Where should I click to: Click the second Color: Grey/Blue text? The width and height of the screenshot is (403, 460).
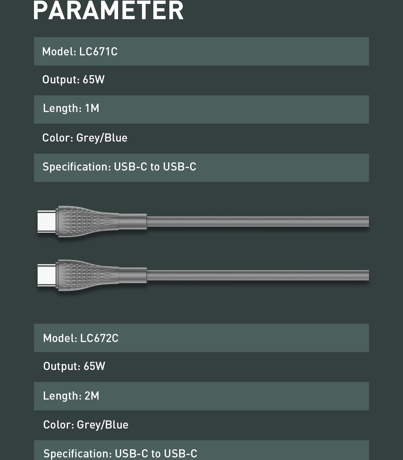pyautogui.click(x=86, y=425)
